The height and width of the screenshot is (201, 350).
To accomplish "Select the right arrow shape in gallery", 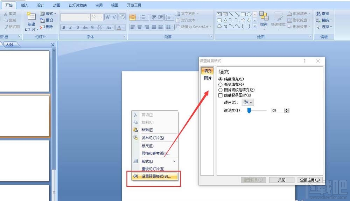I will (x=243, y=20).
